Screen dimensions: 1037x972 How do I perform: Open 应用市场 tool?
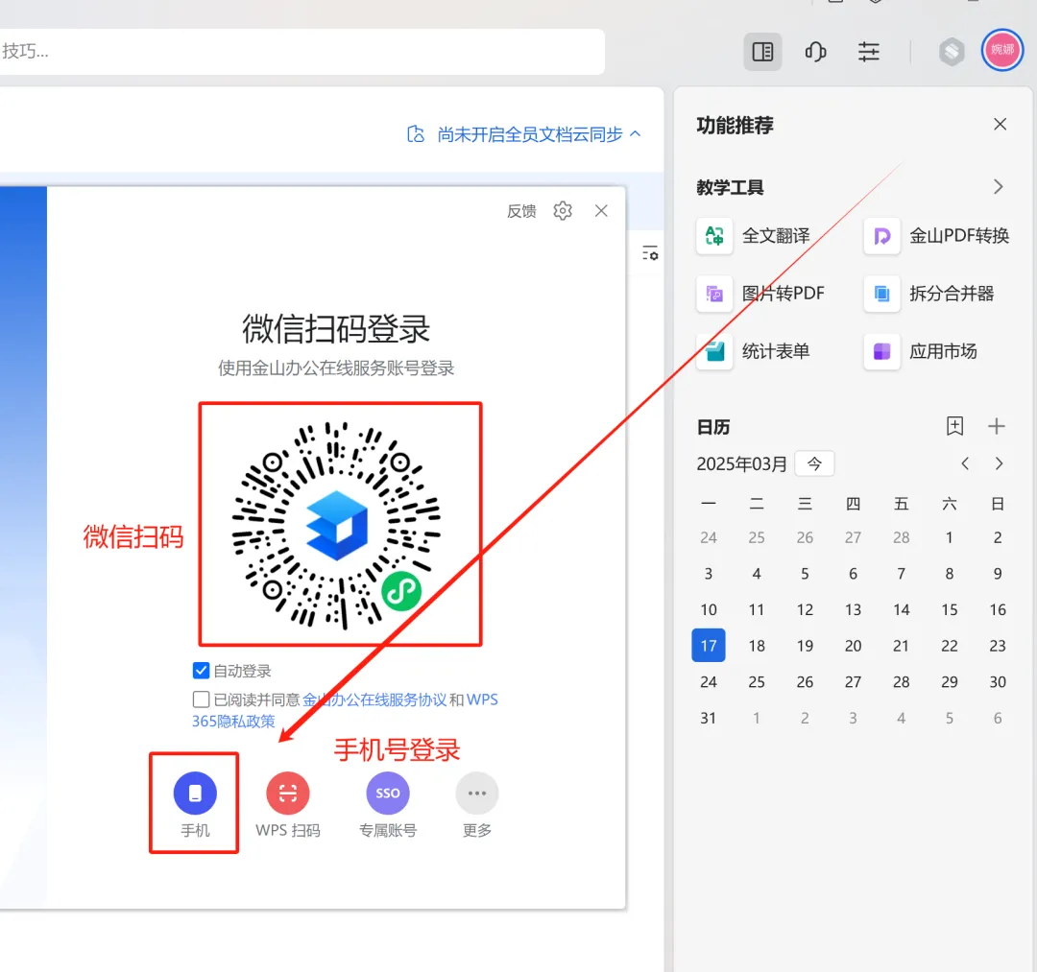[921, 351]
